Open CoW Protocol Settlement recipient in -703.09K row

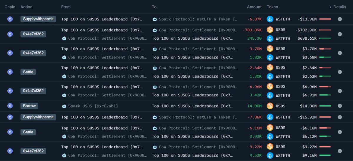click(198, 30)
